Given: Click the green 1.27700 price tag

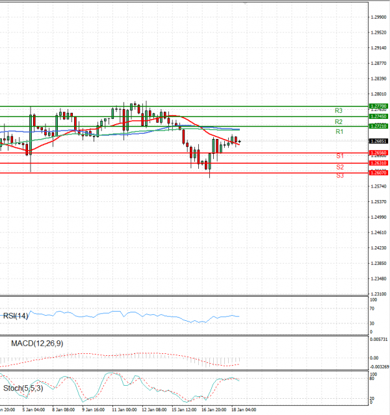Looking at the screenshot, I should tap(378, 106).
